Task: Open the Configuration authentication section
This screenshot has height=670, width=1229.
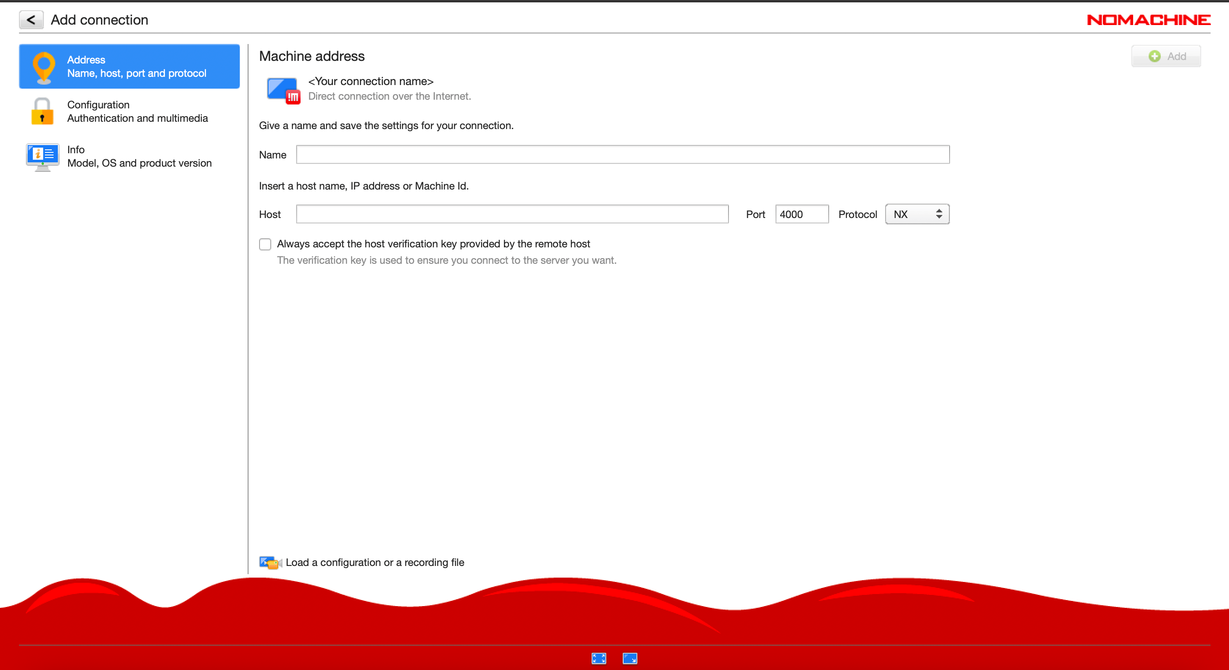Action: tap(129, 111)
